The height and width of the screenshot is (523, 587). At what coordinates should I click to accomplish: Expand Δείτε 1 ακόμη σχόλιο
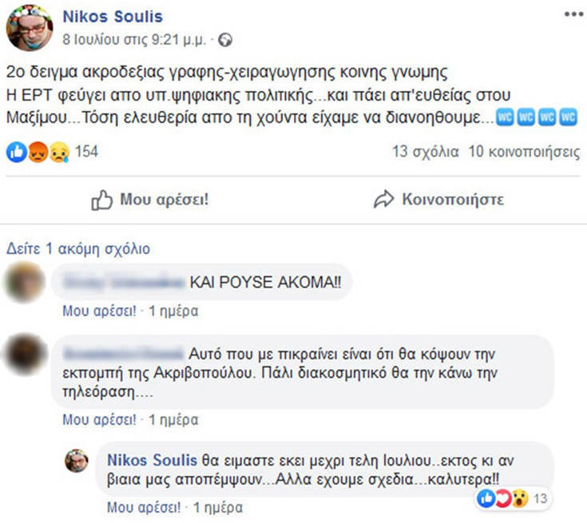77,248
